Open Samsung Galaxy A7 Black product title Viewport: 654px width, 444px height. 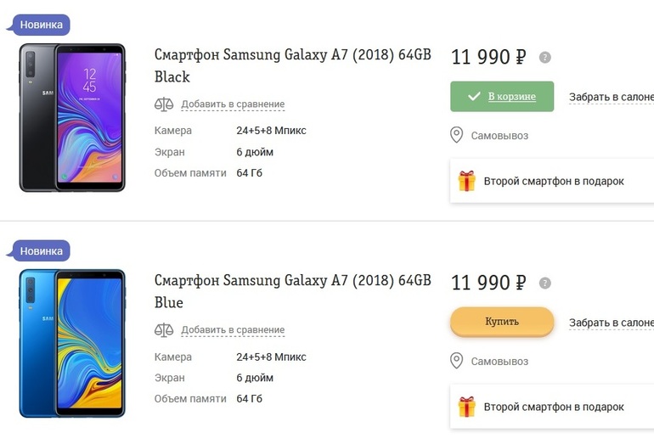292,65
